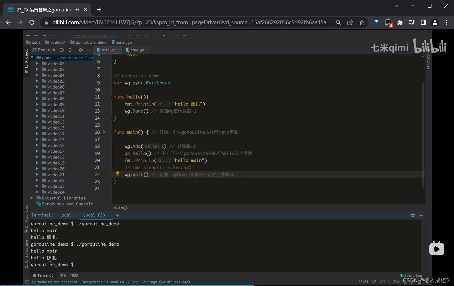Open Project panel settings gear
The image size is (454, 286).
81,50
